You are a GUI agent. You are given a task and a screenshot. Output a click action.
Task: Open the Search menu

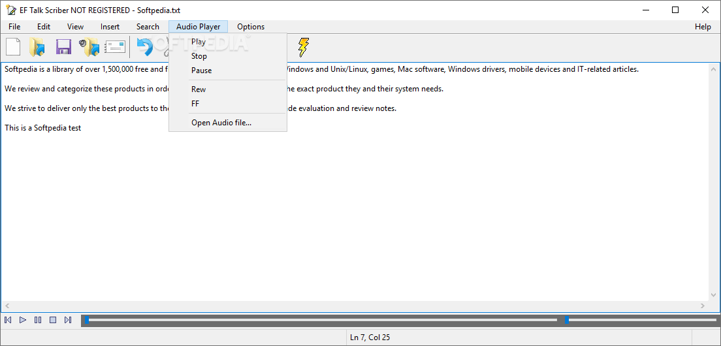point(148,27)
